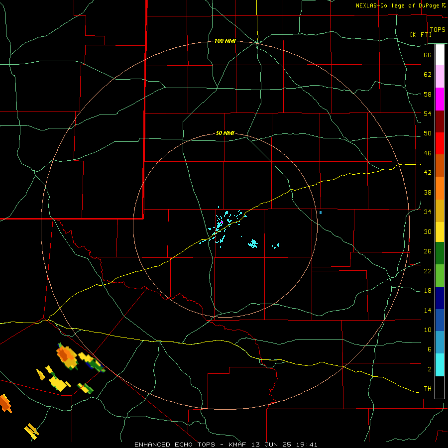Click the NEXLAB-College of DuPage credit
The height and width of the screenshot is (448, 448).
click(400, 5)
